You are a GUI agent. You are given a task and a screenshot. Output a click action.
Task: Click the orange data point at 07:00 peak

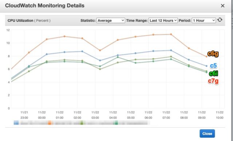171,34
